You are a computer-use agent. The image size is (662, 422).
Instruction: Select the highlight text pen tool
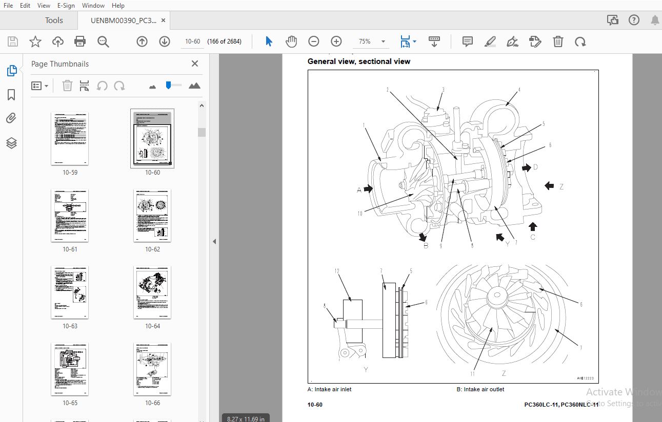click(x=490, y=41)
